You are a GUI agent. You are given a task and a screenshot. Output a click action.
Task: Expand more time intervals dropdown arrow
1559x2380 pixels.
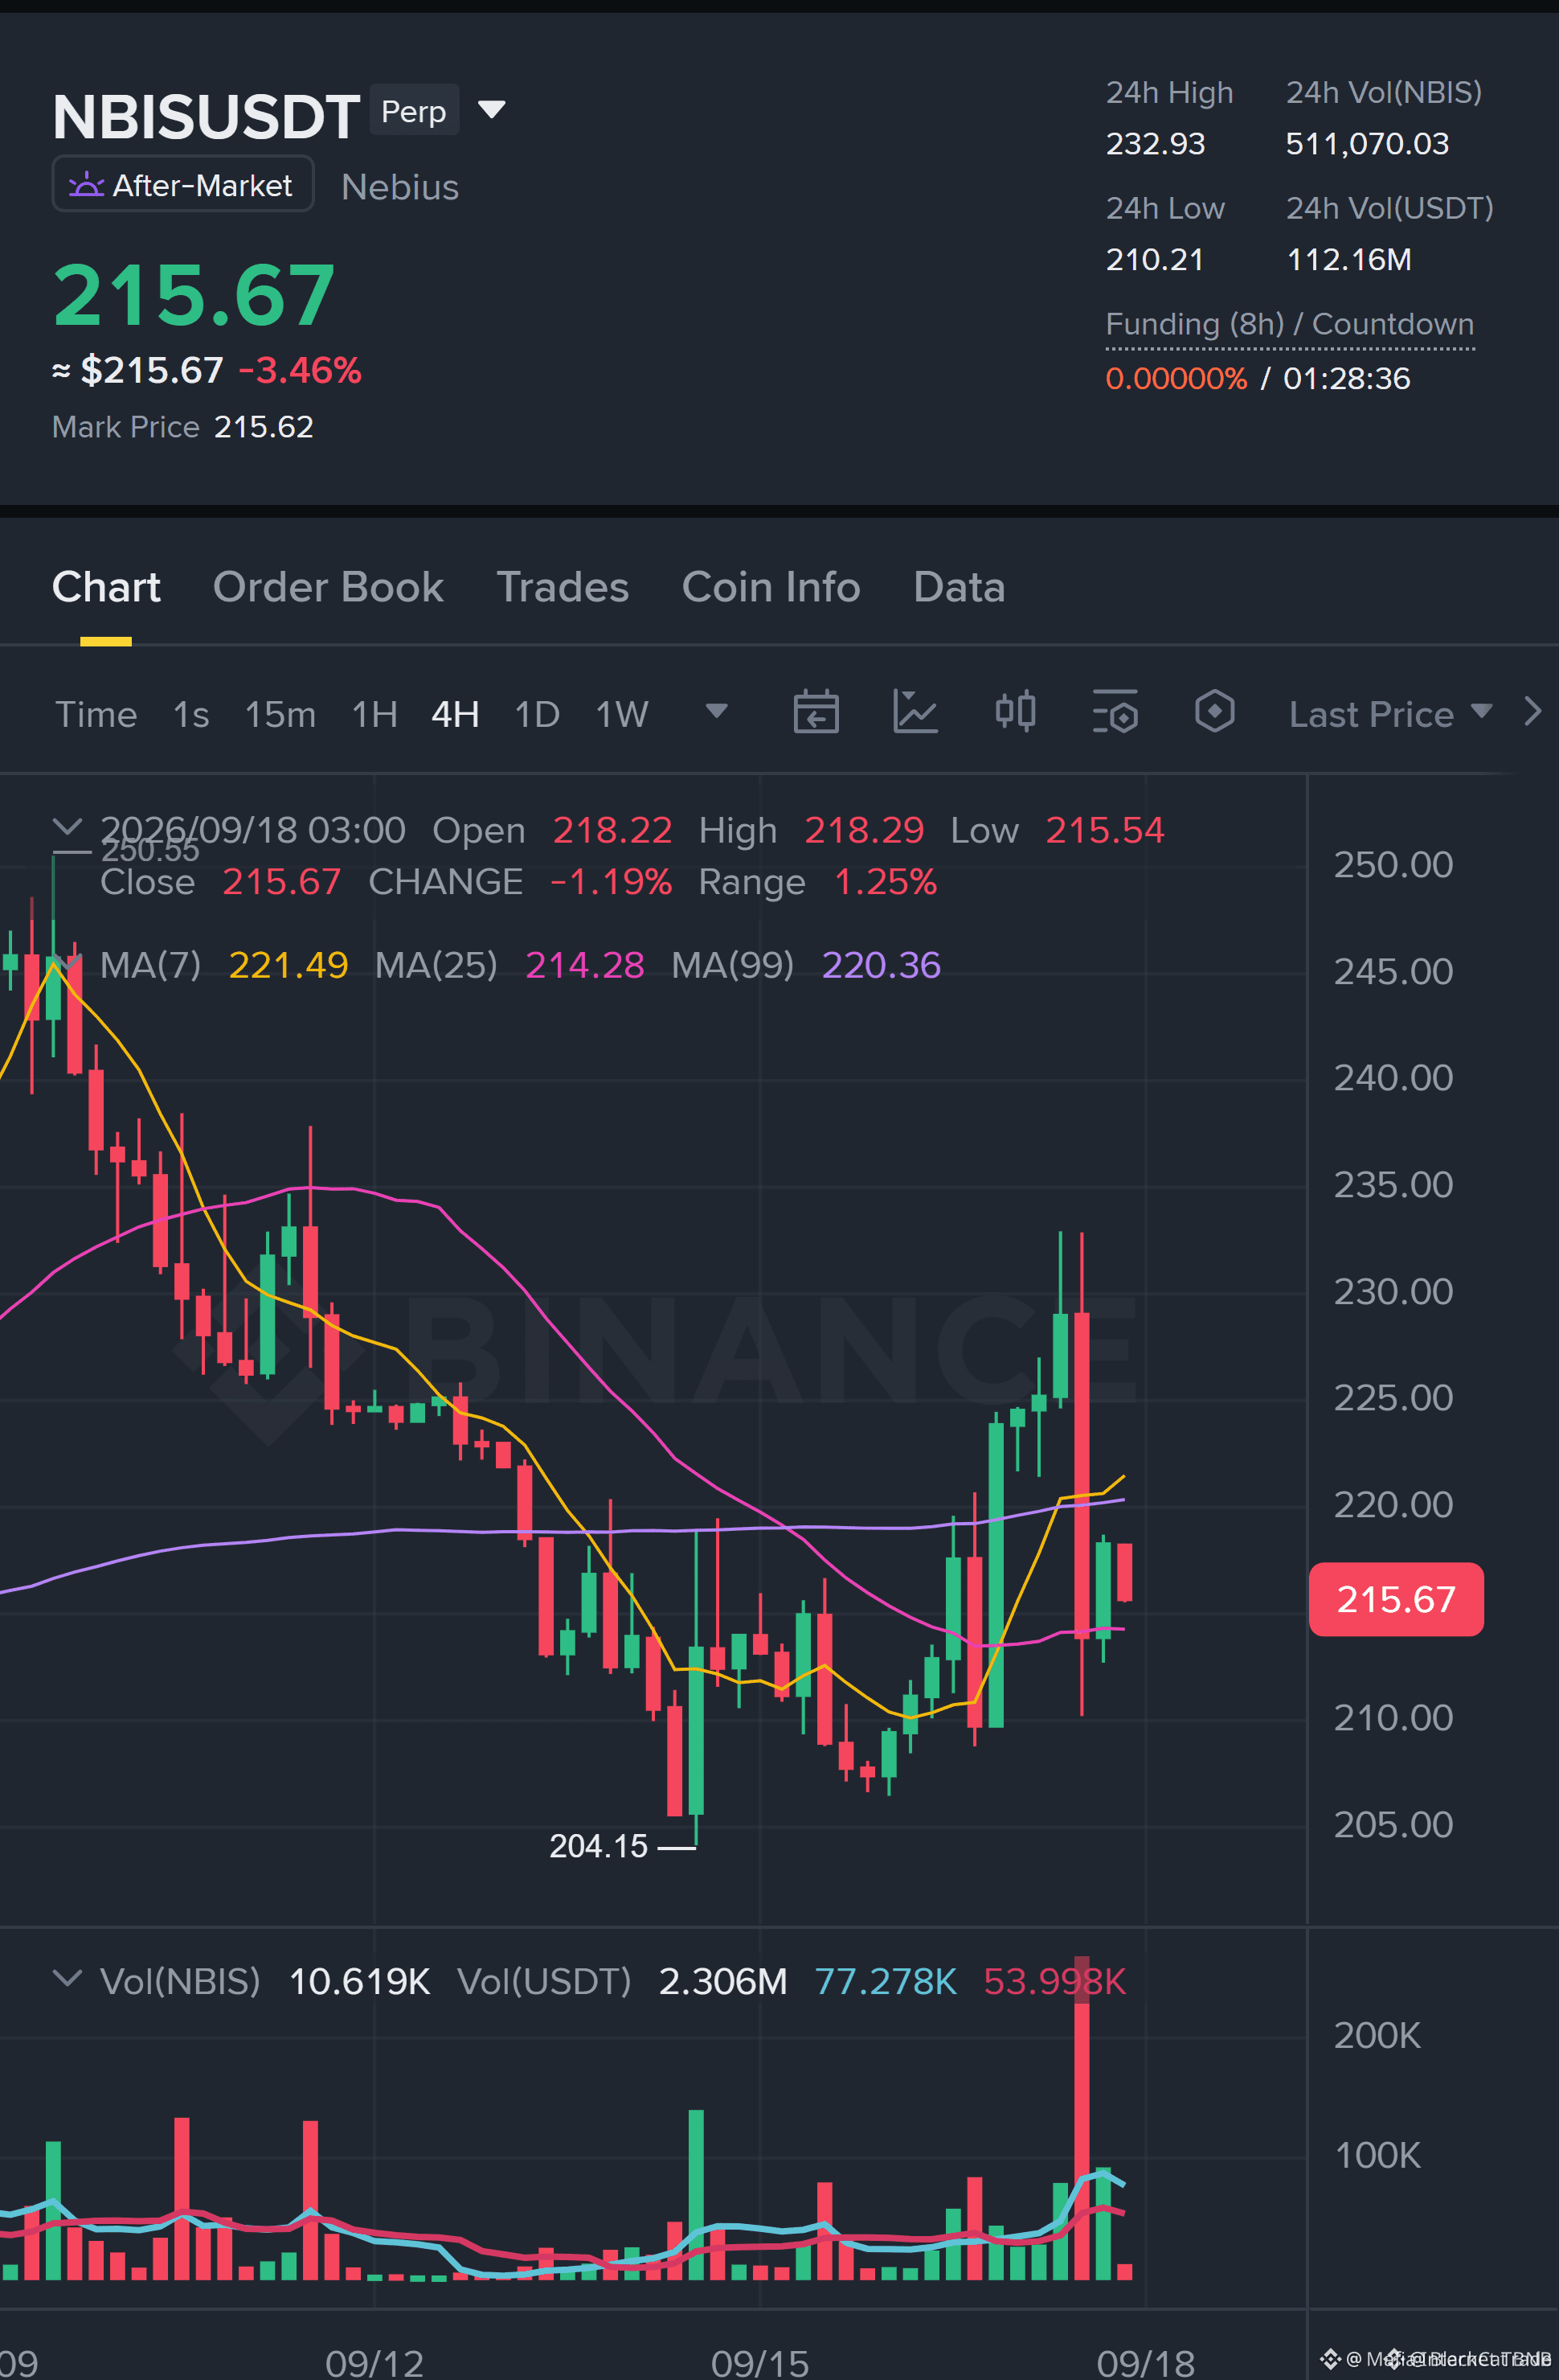tap(715, 711)
